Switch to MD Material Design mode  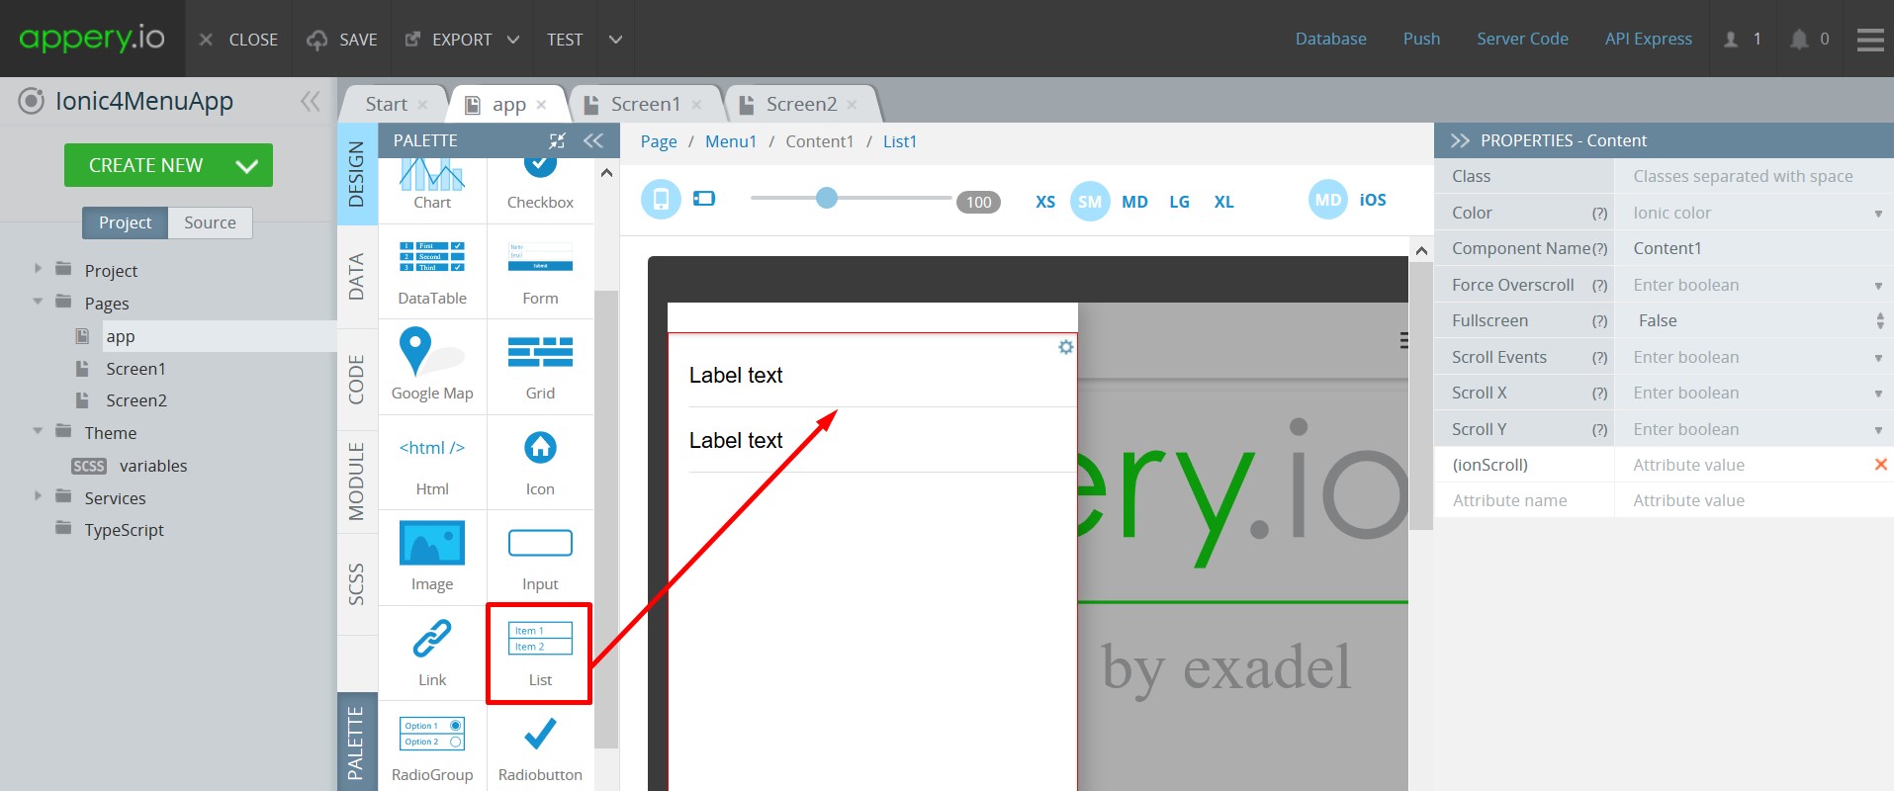click(x=1328, y=200)
